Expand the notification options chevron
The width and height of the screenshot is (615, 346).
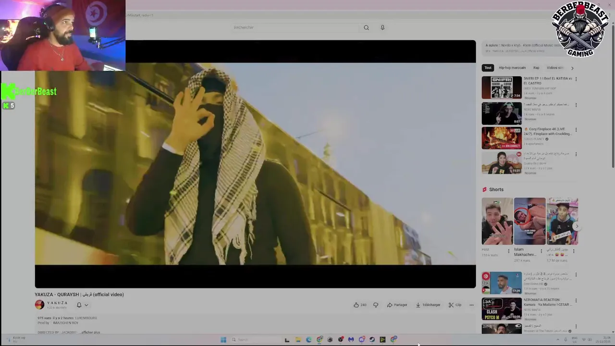click(x=86, y=305)
